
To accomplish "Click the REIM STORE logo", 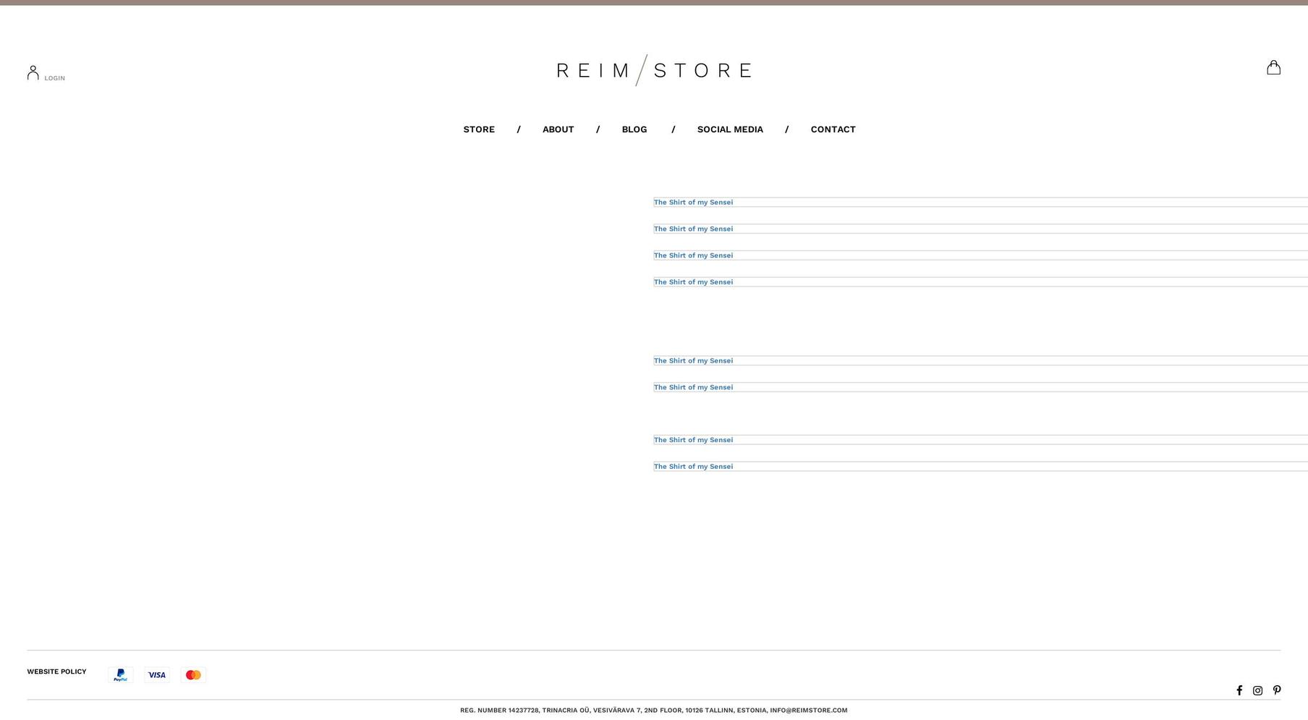I will point(654,70).
